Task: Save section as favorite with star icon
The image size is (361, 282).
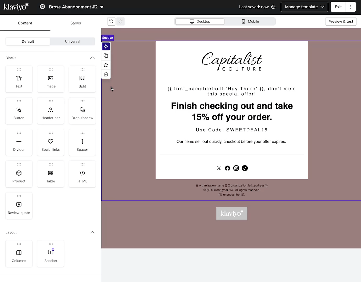Action: 106,65
